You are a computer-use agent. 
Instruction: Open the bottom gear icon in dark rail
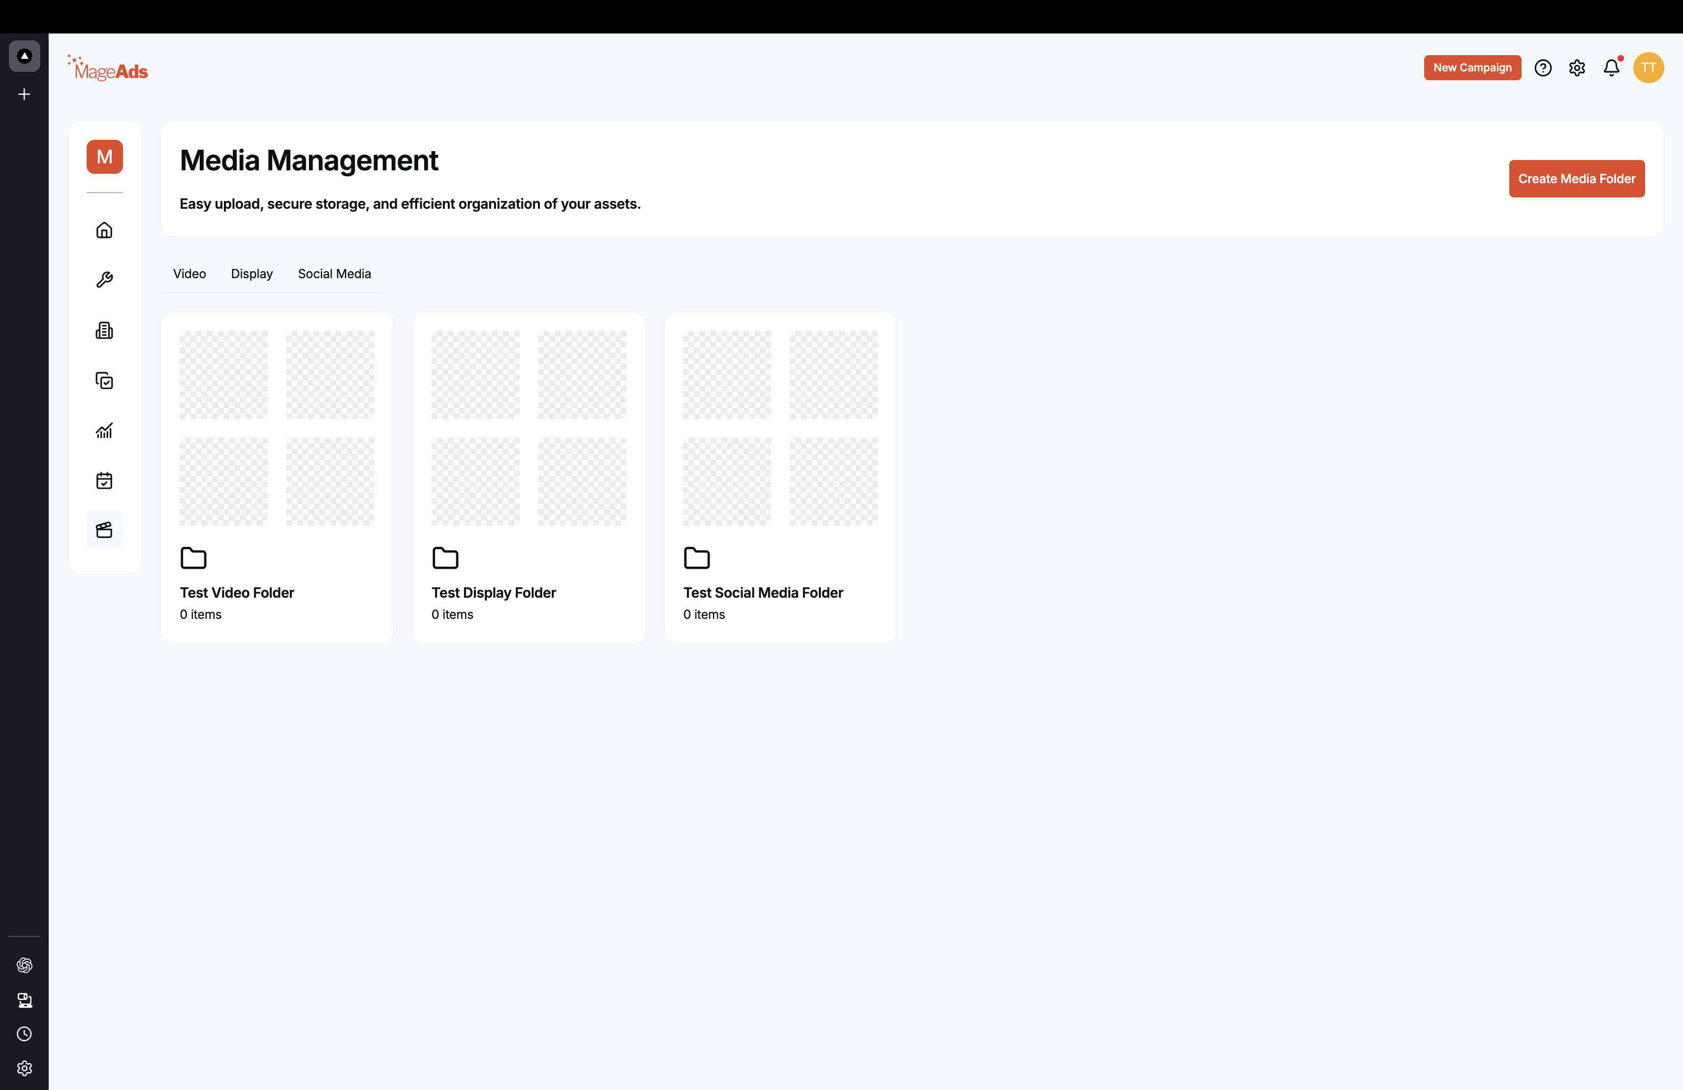point(24,1068)
